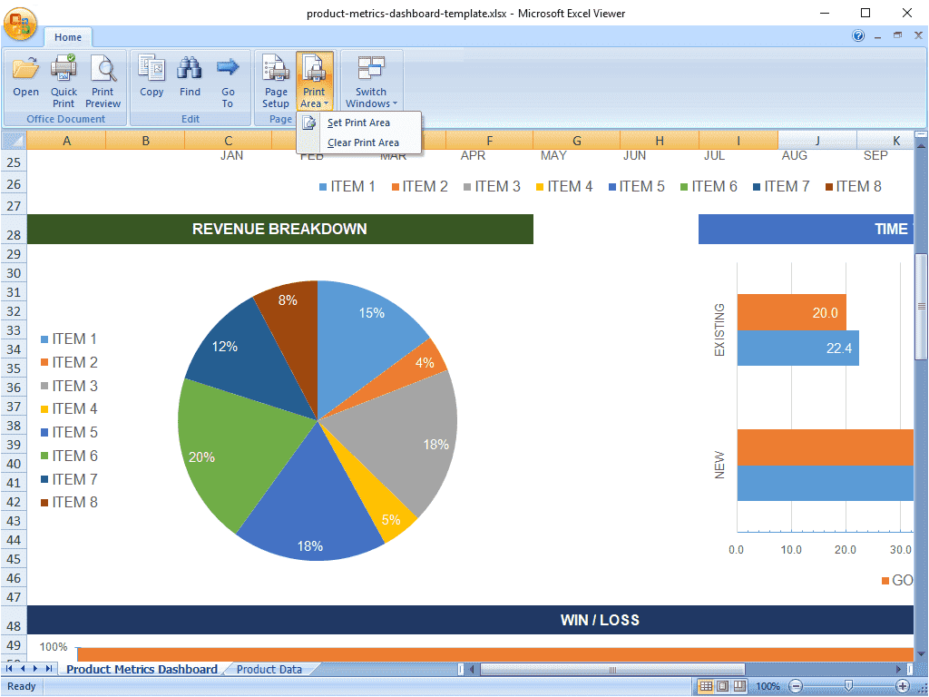Click ITEM 8 in the top legend
Screen dimensions: 929x697
point(853,187)
